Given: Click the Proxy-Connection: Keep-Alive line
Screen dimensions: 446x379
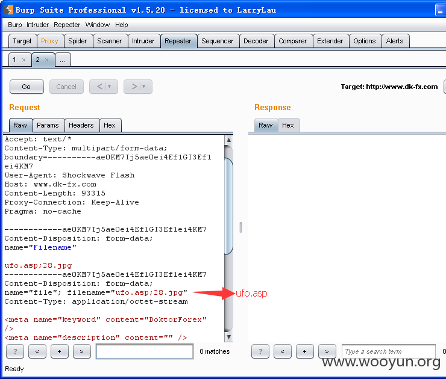Looking at the screenshot, I should [72, 202].
